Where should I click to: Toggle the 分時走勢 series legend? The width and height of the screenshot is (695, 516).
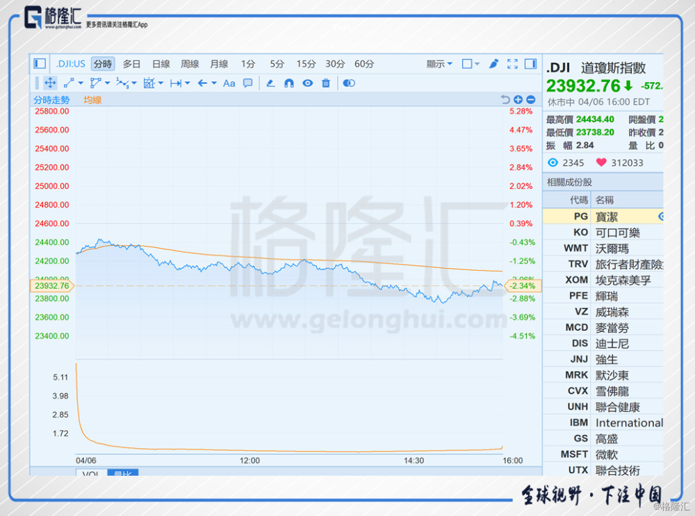click(52, 99)
